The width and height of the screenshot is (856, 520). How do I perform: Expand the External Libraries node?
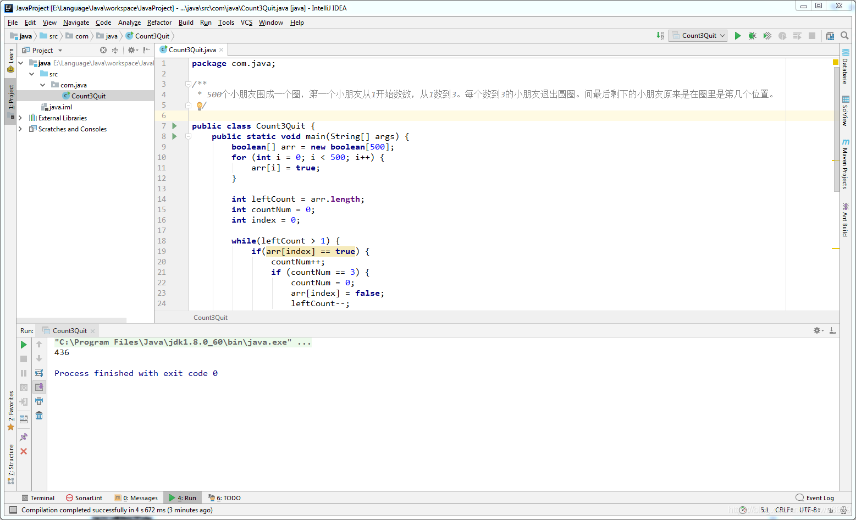(21, 118)
